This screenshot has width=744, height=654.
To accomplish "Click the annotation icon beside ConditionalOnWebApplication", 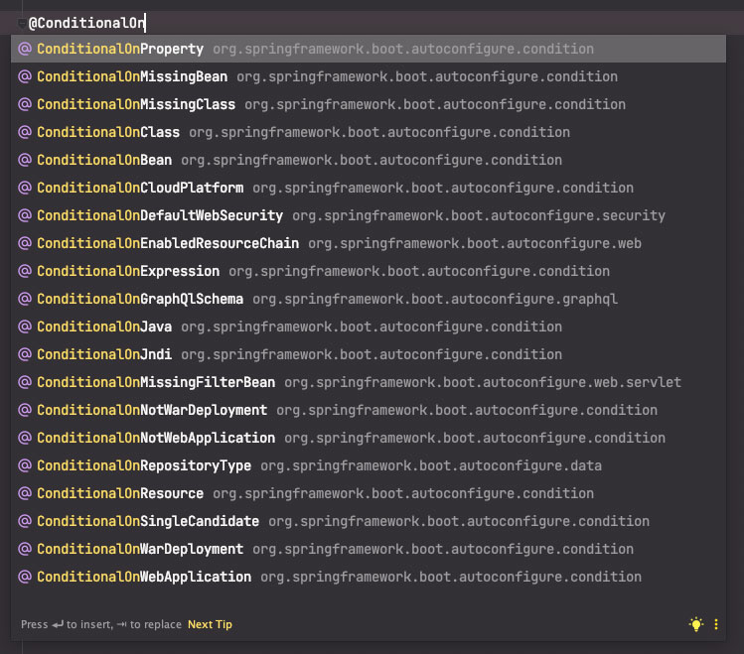I will click(25, 577).
